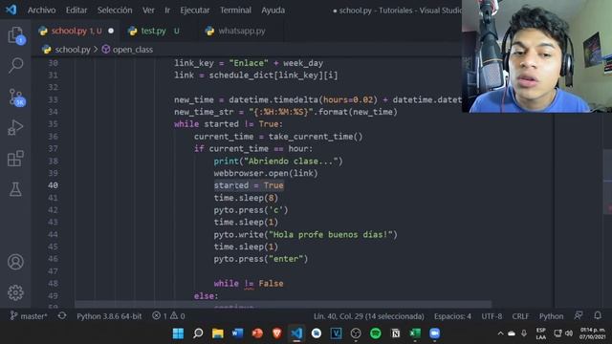Screen dimensions: 612x344
Task: Open the Terminal menu
Action: [x=235, y=11]
